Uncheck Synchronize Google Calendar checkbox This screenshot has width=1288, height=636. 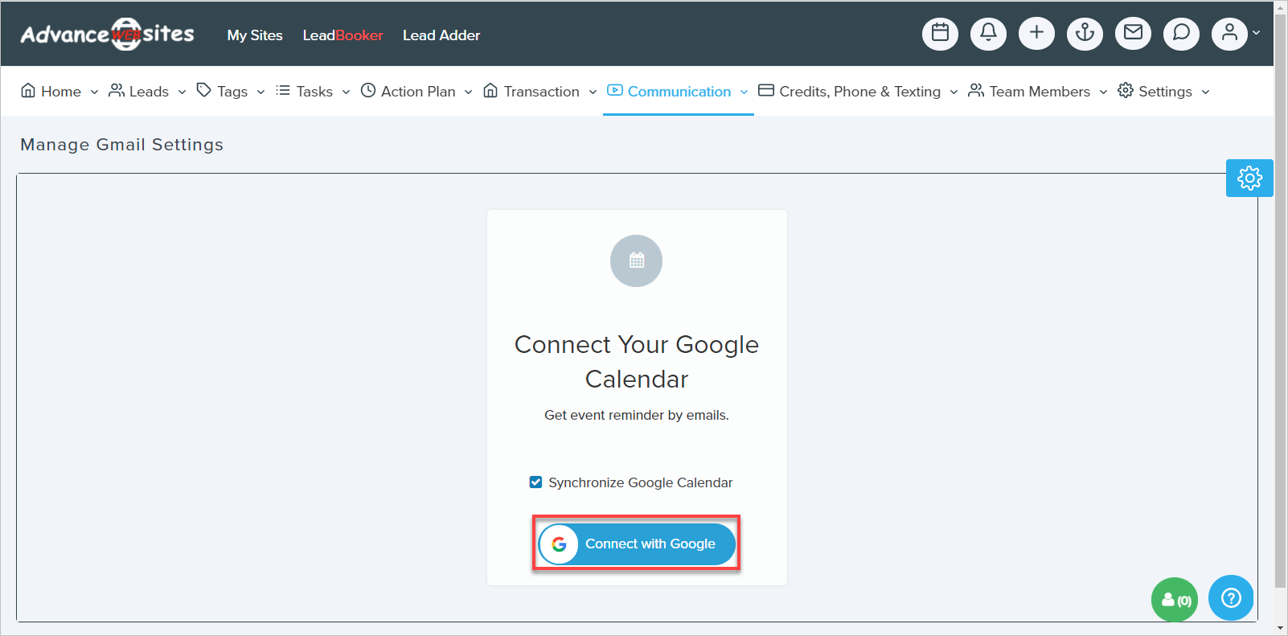click(535, 482)
